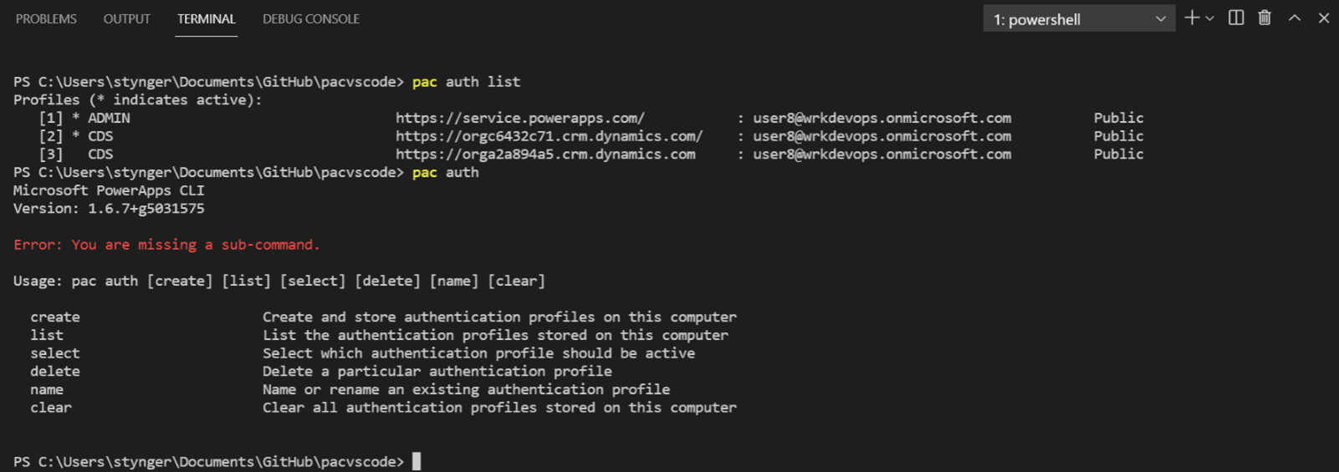Open the orga2a894a5.crm.dynamics.com link

[544, 155]
